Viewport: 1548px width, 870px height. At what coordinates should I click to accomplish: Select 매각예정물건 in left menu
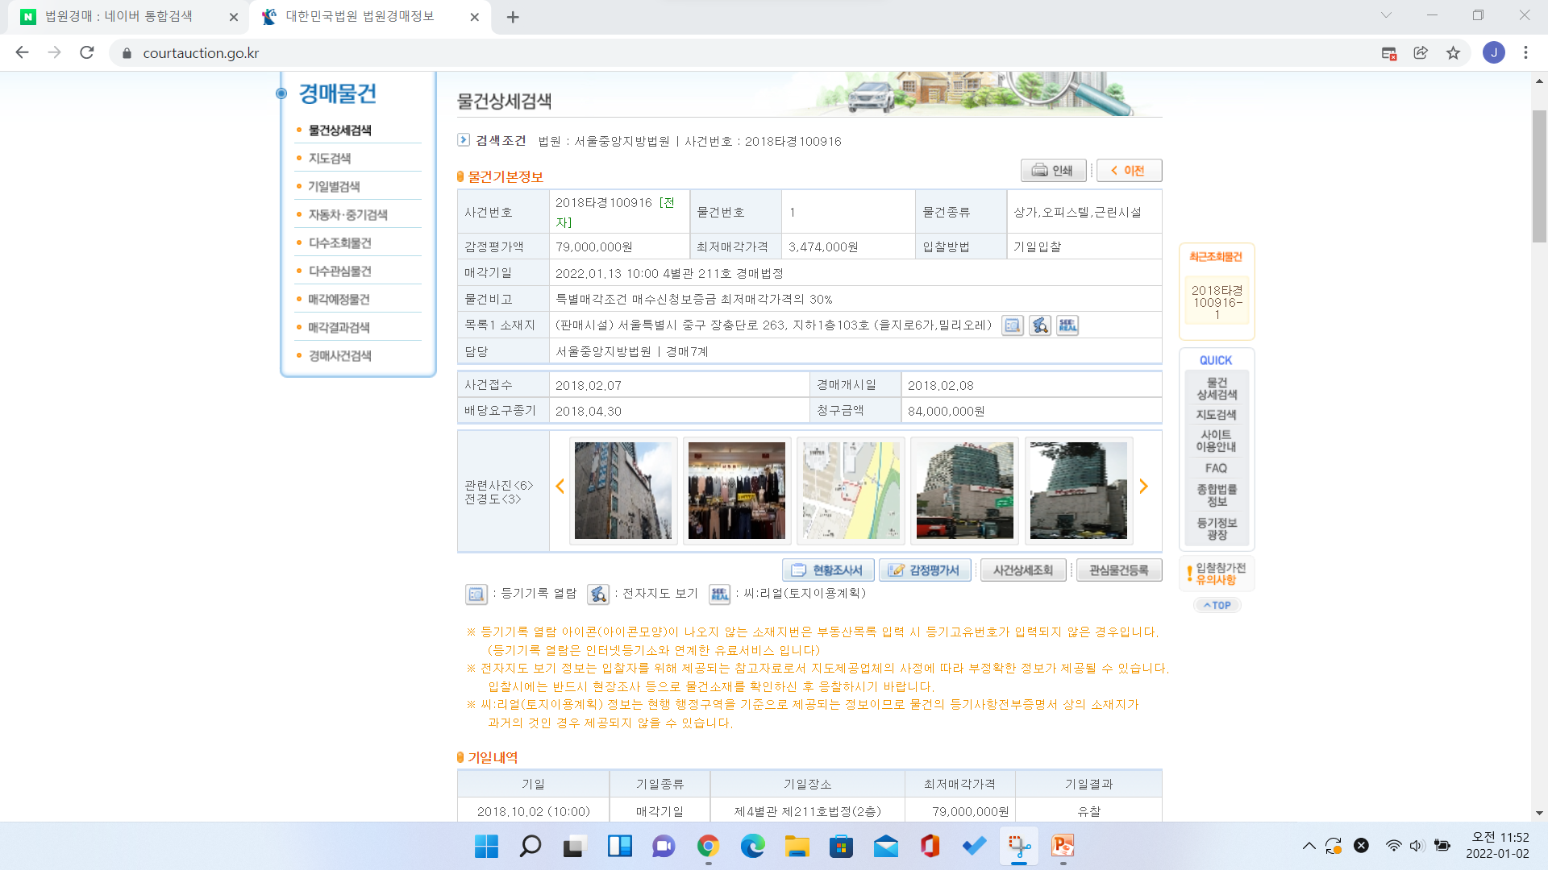[339, 300]
